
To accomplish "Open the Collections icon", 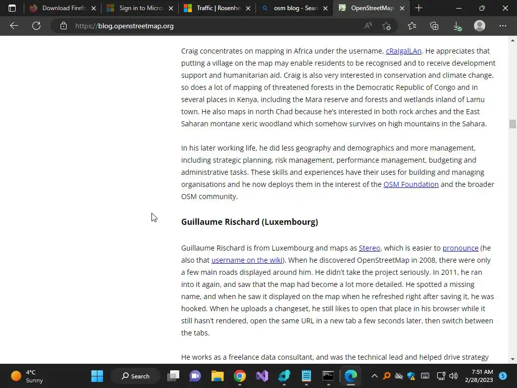I will pos(434,26).
